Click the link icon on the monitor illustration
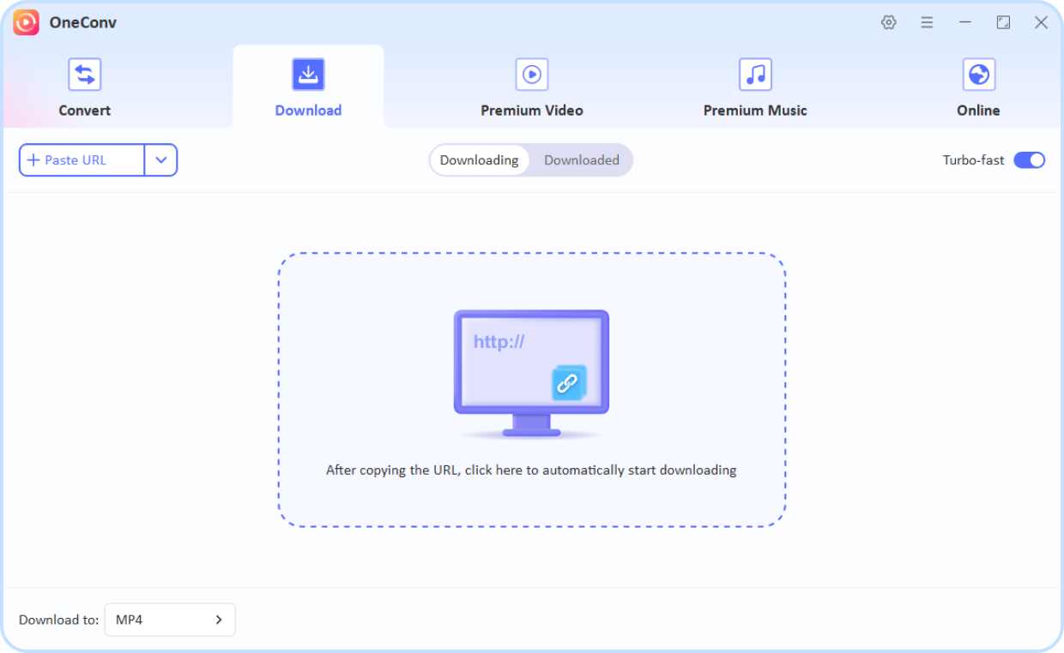The height and width of the screenshot is (653, 1064). [567, 382]
